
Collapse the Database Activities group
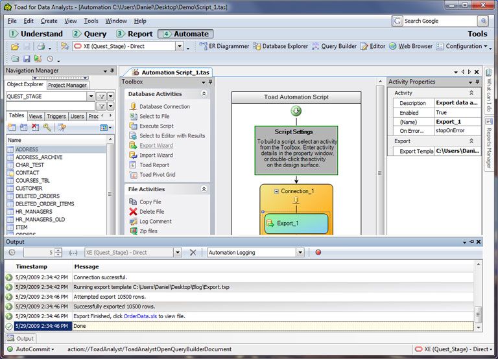pos(204,94)
